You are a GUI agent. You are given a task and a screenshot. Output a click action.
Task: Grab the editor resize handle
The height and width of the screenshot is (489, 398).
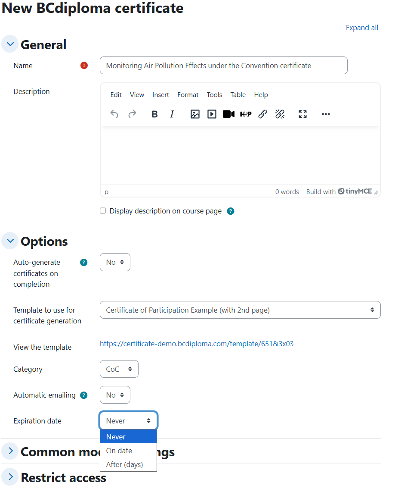click(376, 192)
